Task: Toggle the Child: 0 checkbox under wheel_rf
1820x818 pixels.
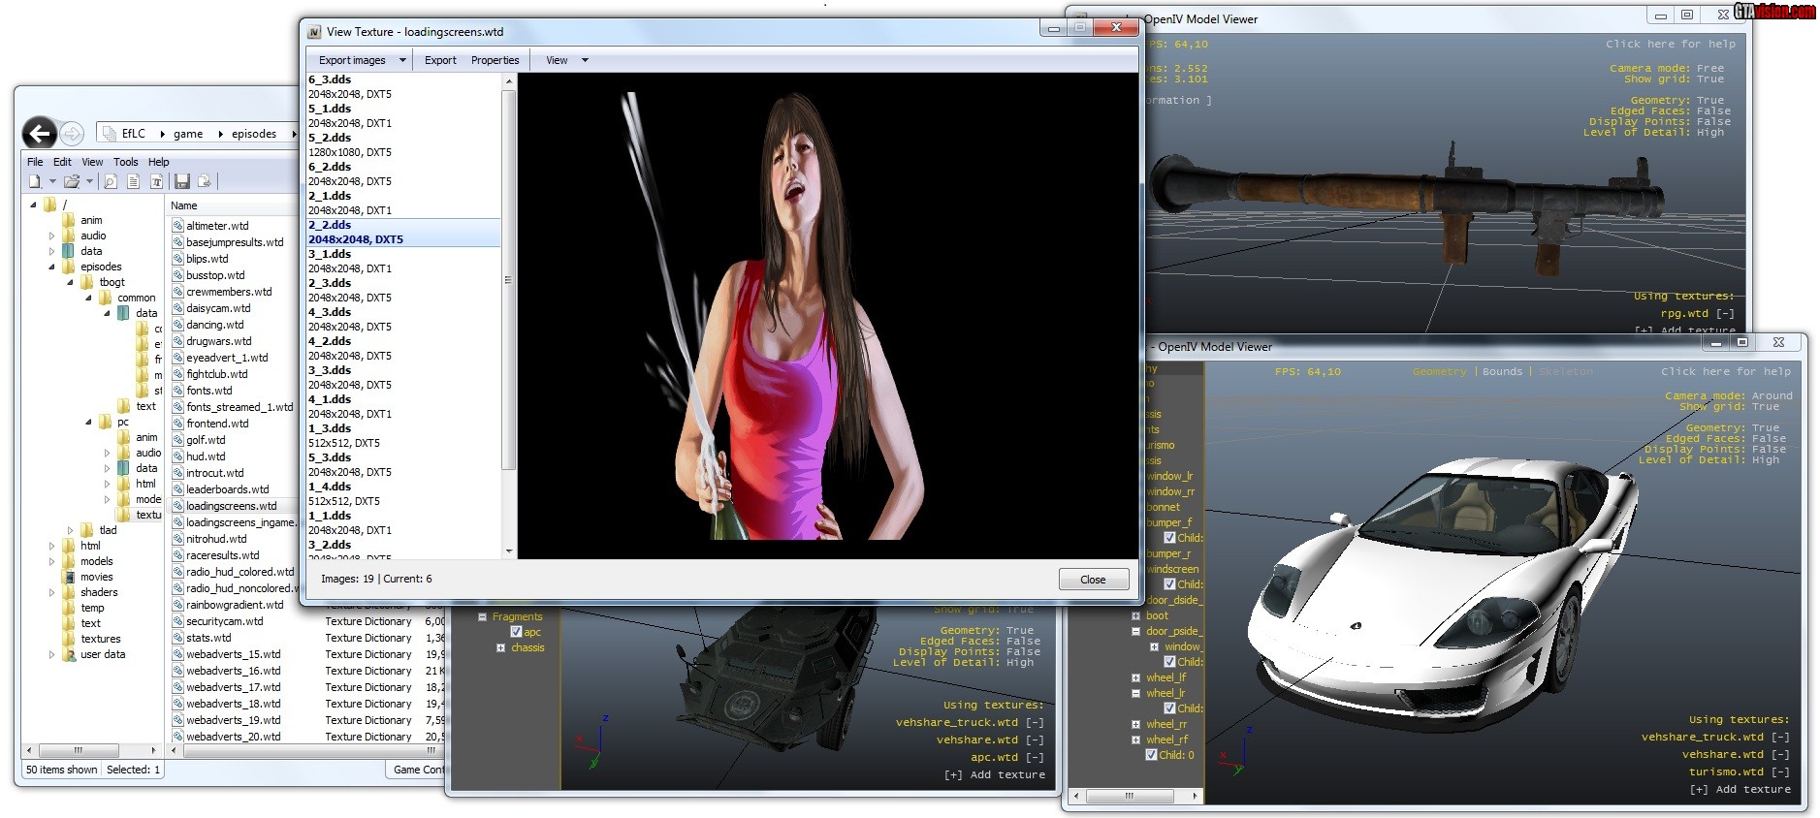Action: pos(1151,755)
